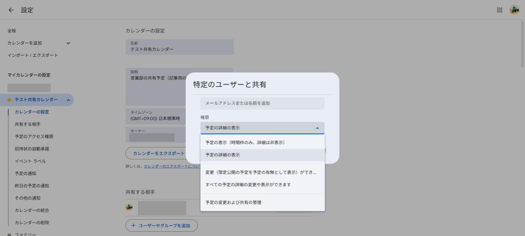The width and height of the screenshot is (525, 236).
Task: Click the yellow dot beside テスト共有カレンダー
Action: click(x=9, y=100)
